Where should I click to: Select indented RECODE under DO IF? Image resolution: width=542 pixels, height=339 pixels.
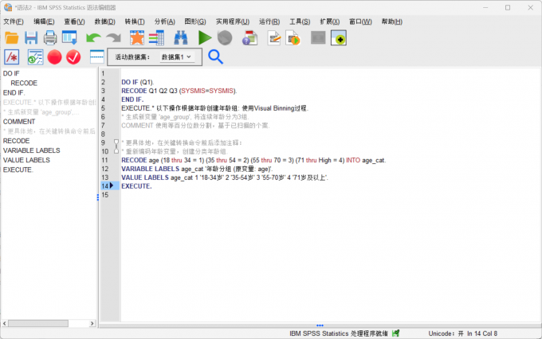click(24, 84)
